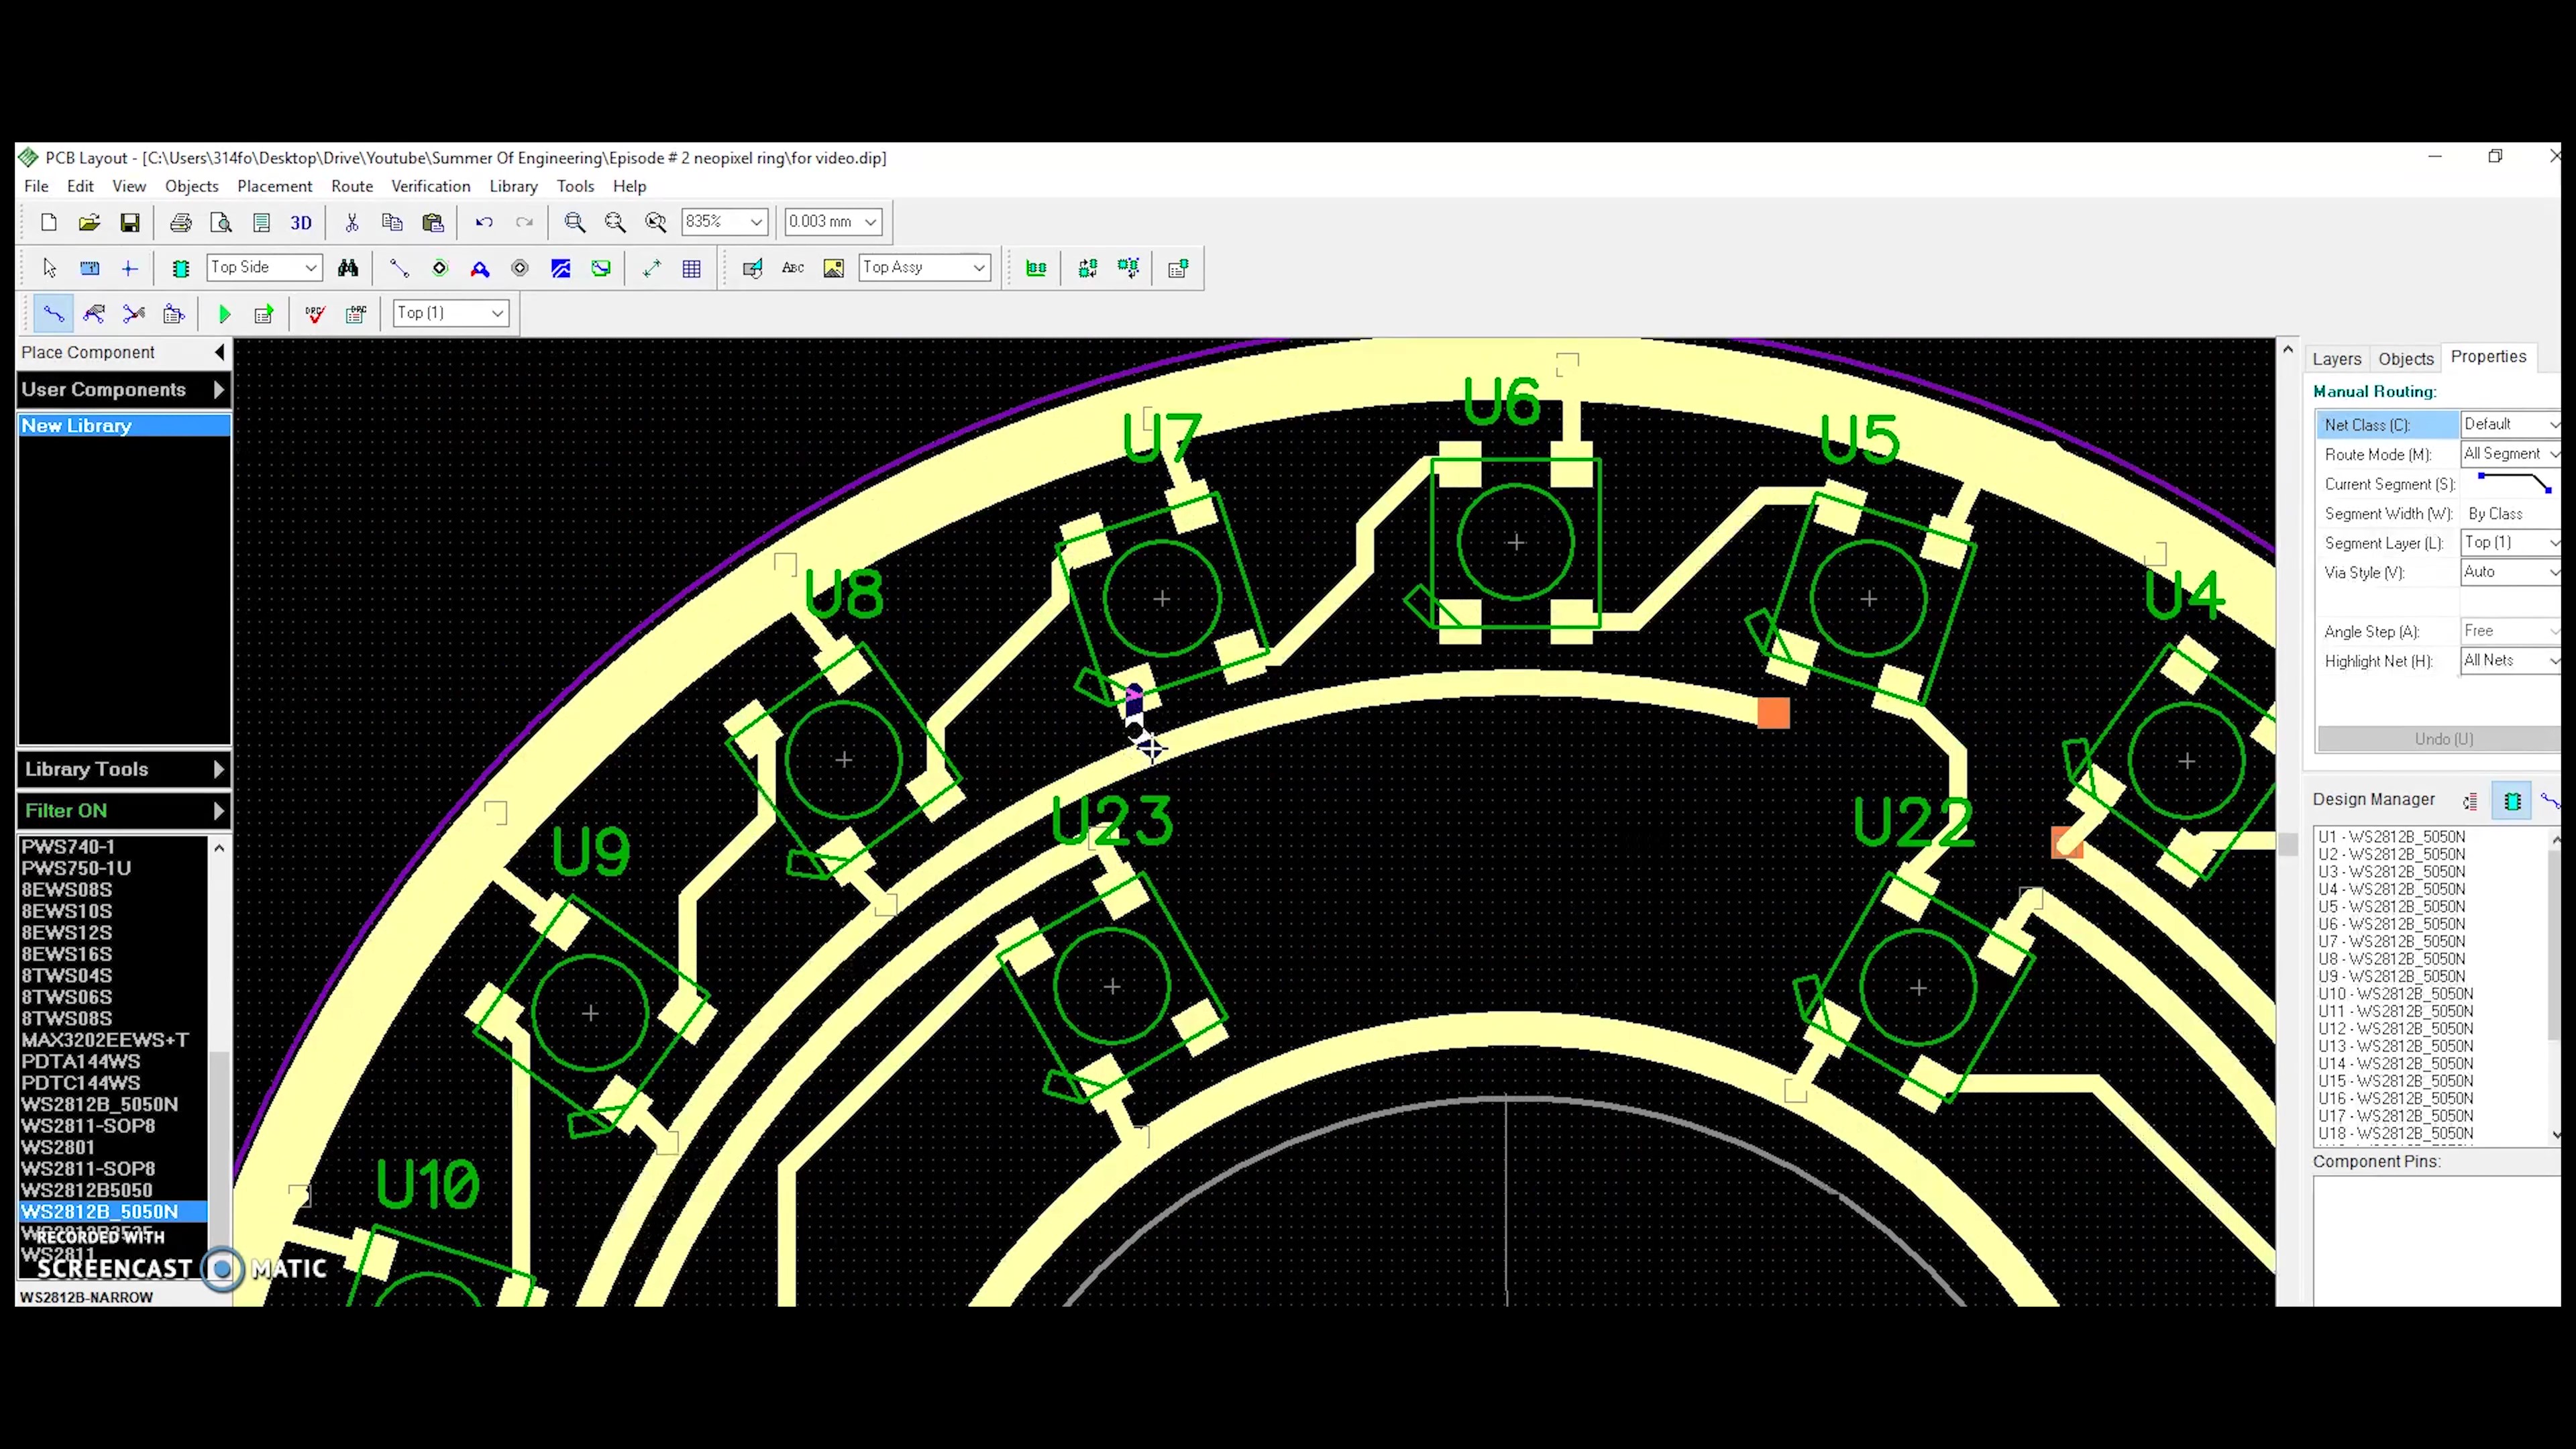Viewport: 2576px width, 1449px height.
Task: Open the 3D preview tool
Action: pyautogui.click(x=301, y=223)
